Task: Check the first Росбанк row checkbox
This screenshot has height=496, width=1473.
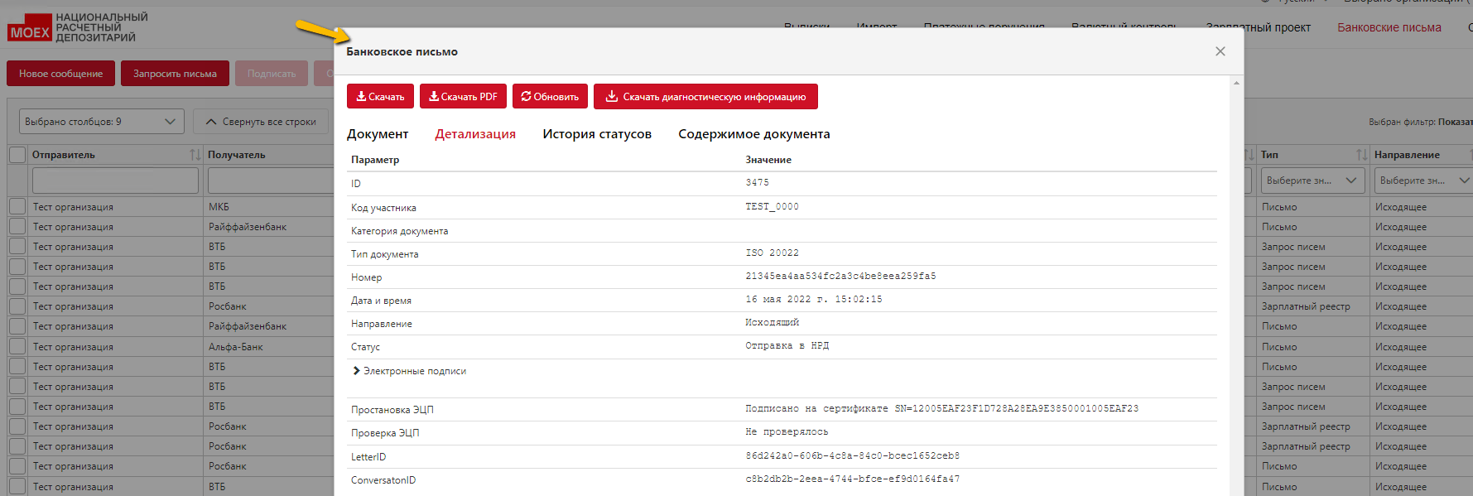Action: click(17, 306)
